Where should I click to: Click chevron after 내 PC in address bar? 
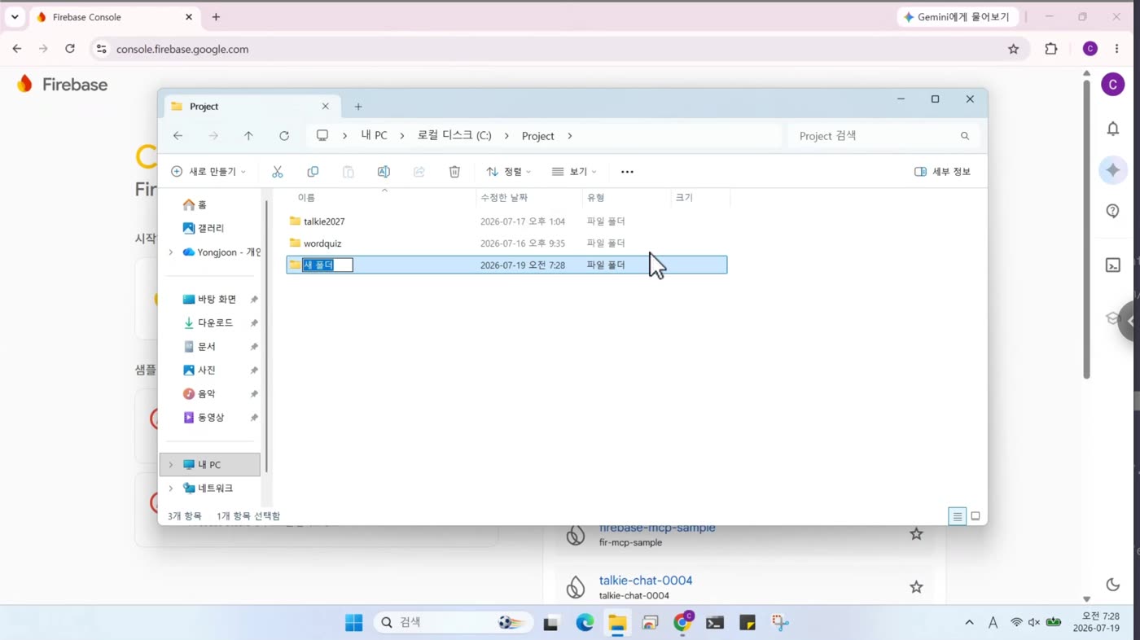coord(402,136)
